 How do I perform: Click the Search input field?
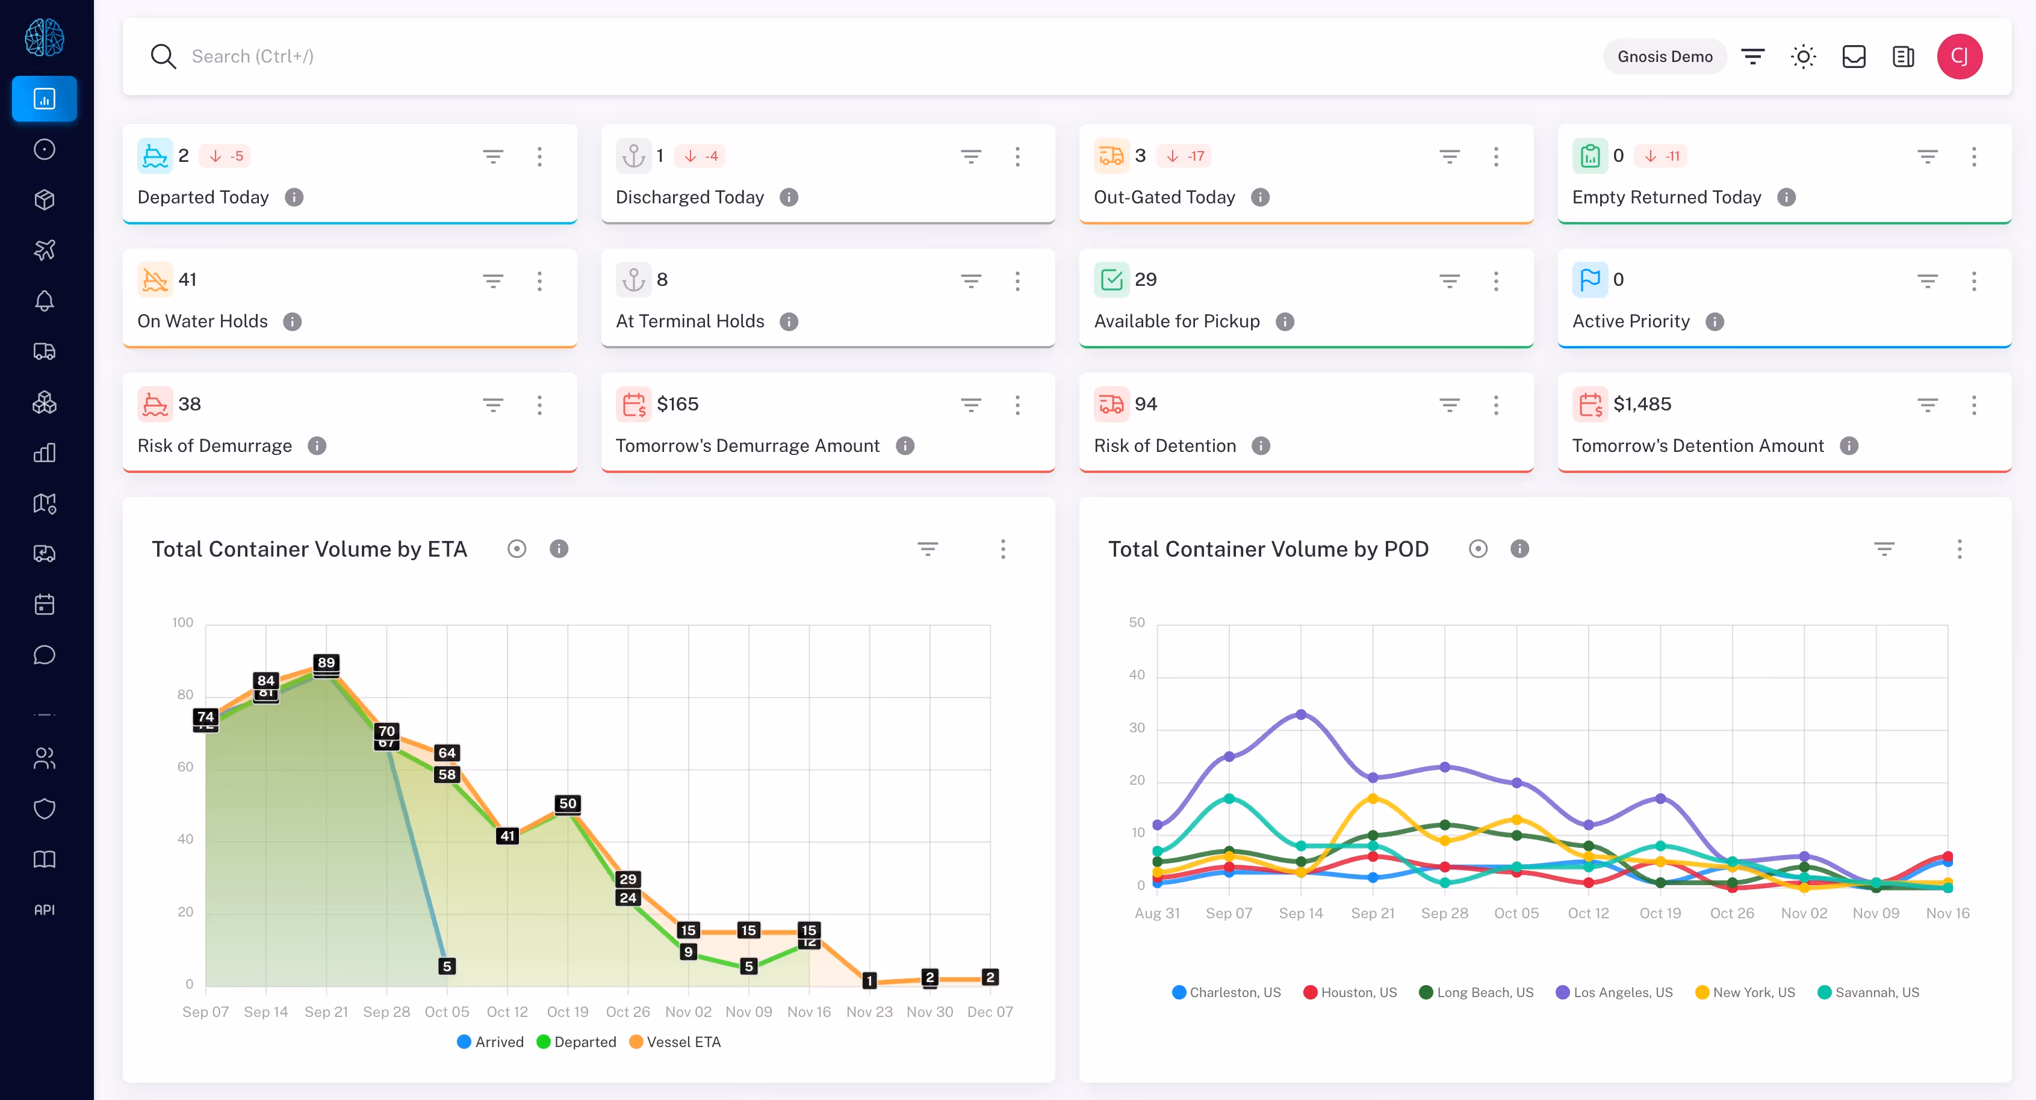click(x=253, y=57)
